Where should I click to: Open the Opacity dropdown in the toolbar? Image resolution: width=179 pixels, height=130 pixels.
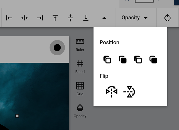[135, 18]
